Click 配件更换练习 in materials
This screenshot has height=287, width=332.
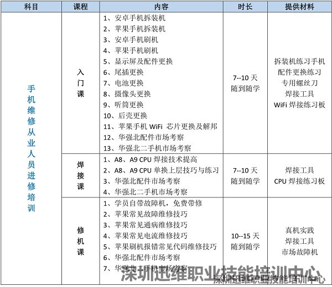click(x=299, y=72)
